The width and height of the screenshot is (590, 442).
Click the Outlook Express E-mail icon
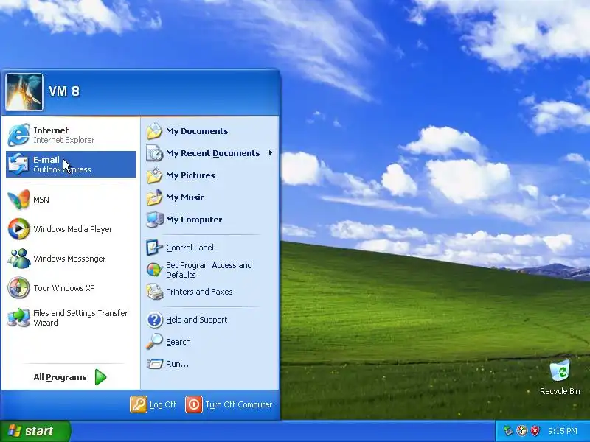coord(18,164)
